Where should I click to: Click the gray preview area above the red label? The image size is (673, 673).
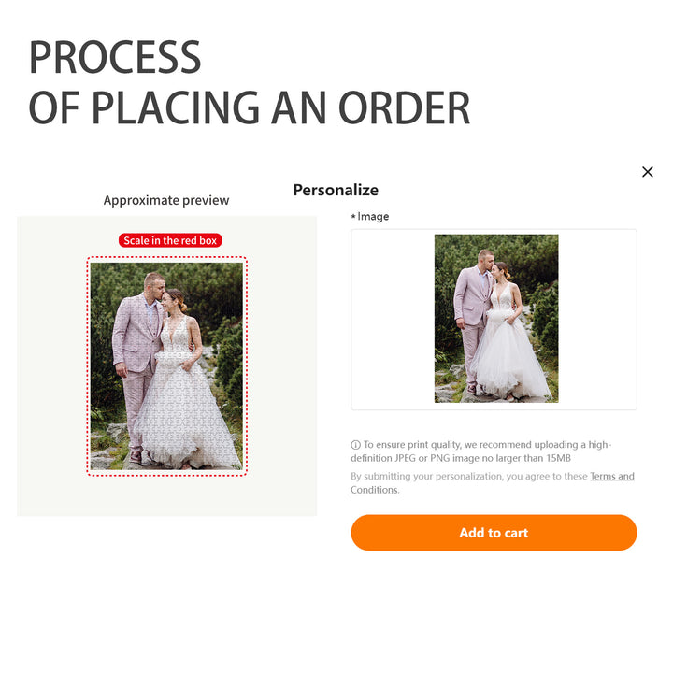[166, 224]
